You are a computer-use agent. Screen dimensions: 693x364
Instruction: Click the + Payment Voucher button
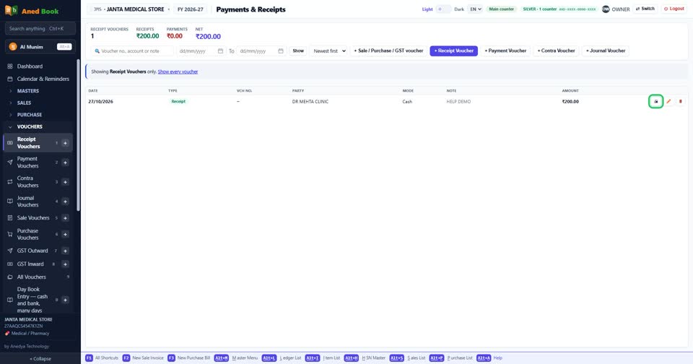[505, 51]
